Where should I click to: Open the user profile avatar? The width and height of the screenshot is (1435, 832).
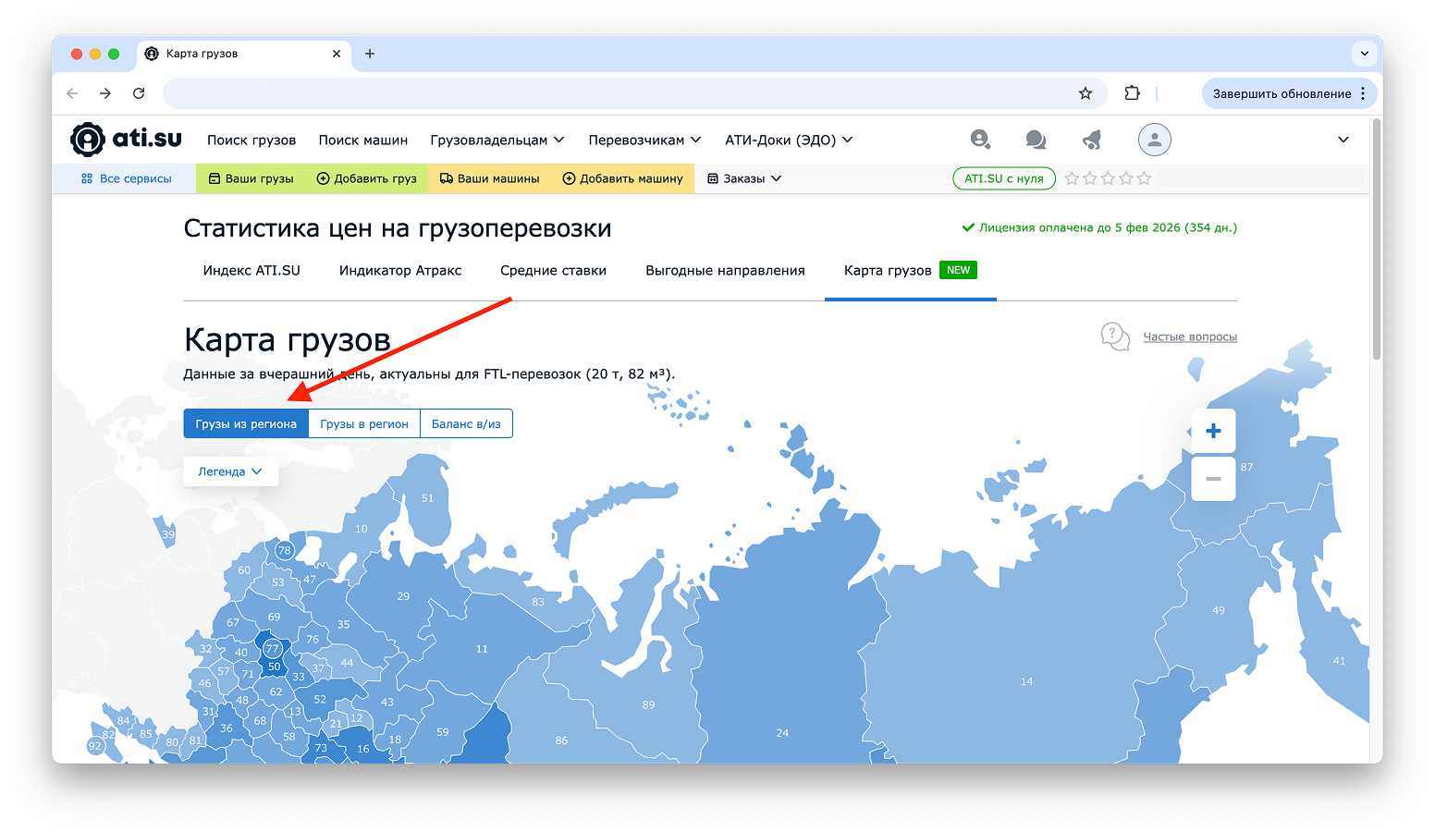pyautogui.click(x=1154, y=140)
